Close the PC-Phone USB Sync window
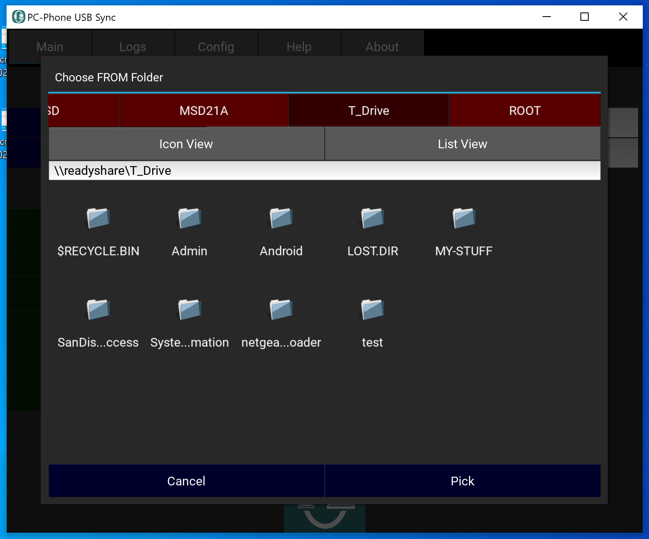The width and height of the screenshot is (649, 539). point(623,17)
